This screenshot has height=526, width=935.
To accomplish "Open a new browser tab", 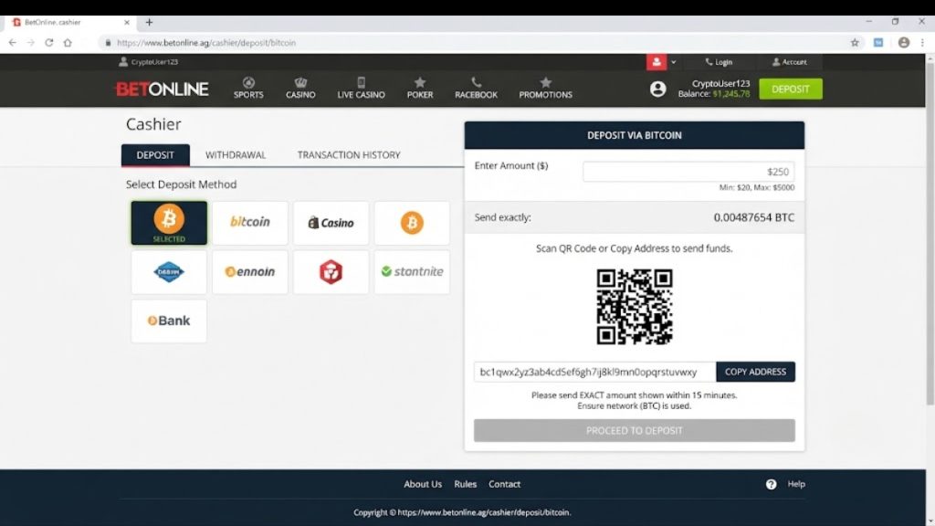I will pos(149,22).
